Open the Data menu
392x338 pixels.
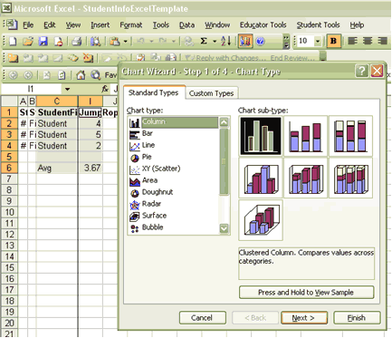point(186,25)
